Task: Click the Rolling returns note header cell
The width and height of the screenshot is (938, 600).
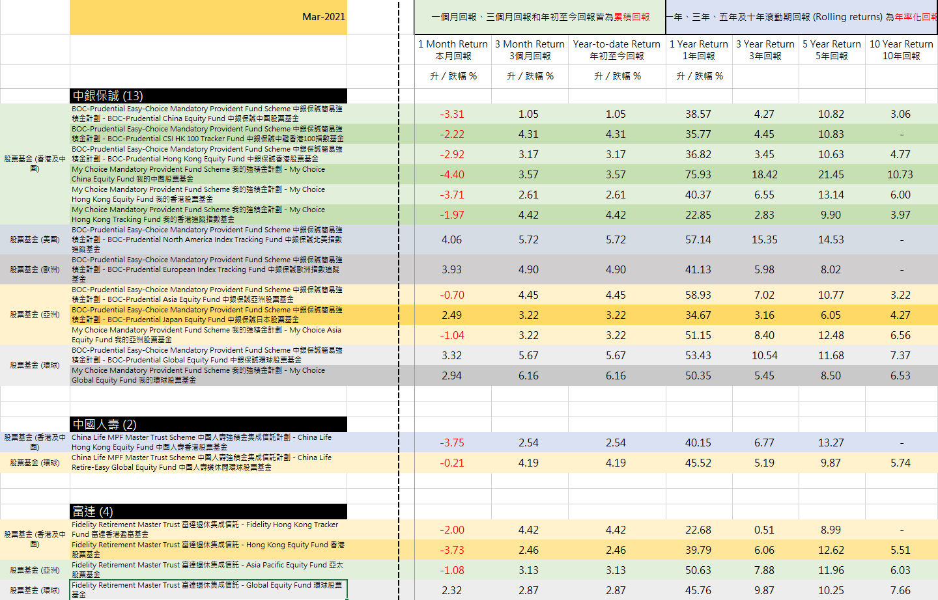Action: pyautogui.click(x=802, y=17)
